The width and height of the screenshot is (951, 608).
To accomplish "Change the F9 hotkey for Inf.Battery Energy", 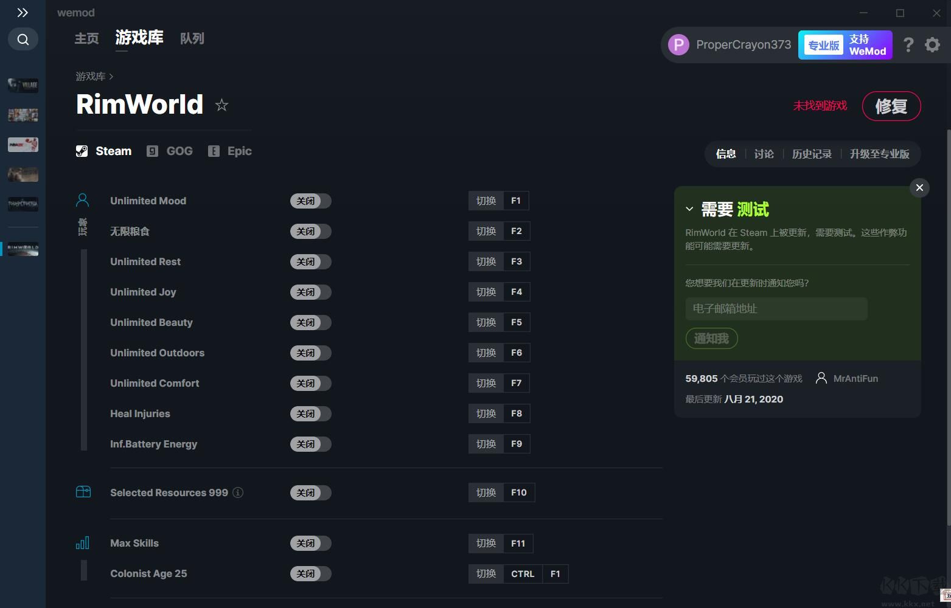I will 517,444.
